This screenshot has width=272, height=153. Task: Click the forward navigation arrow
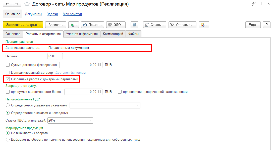(17, 4)
